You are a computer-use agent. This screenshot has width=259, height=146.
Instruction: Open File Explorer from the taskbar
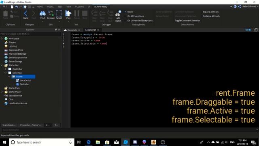click(x=98, y=142)
